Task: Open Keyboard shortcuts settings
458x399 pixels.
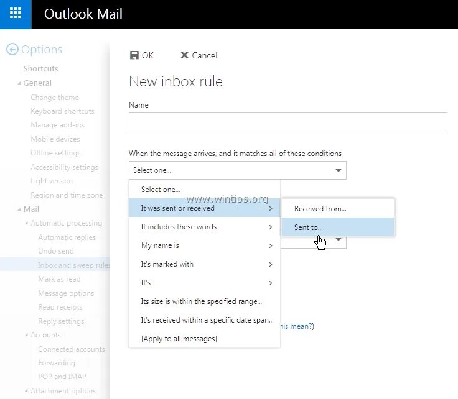Action: tap(62, 111)
